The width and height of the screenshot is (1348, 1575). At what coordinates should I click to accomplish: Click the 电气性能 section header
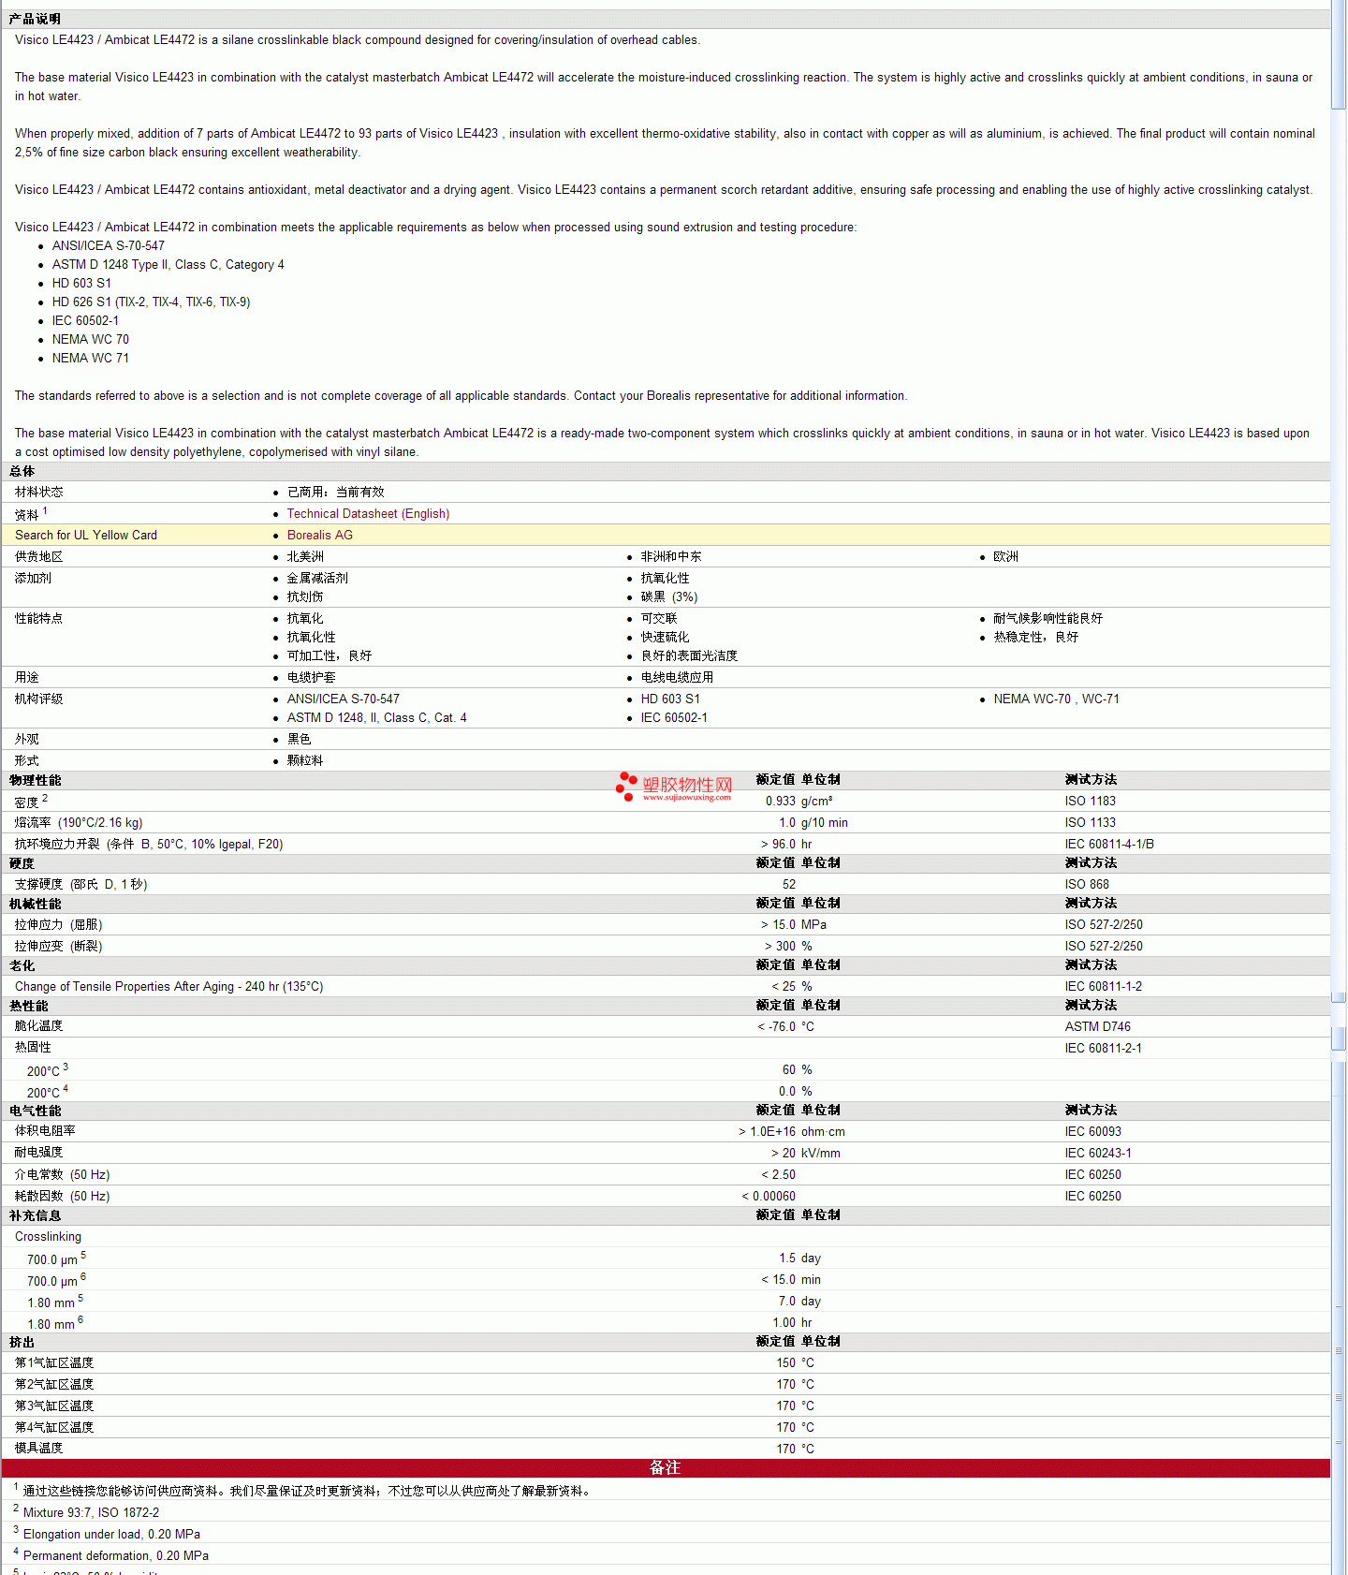click(x=36, y=1111)
